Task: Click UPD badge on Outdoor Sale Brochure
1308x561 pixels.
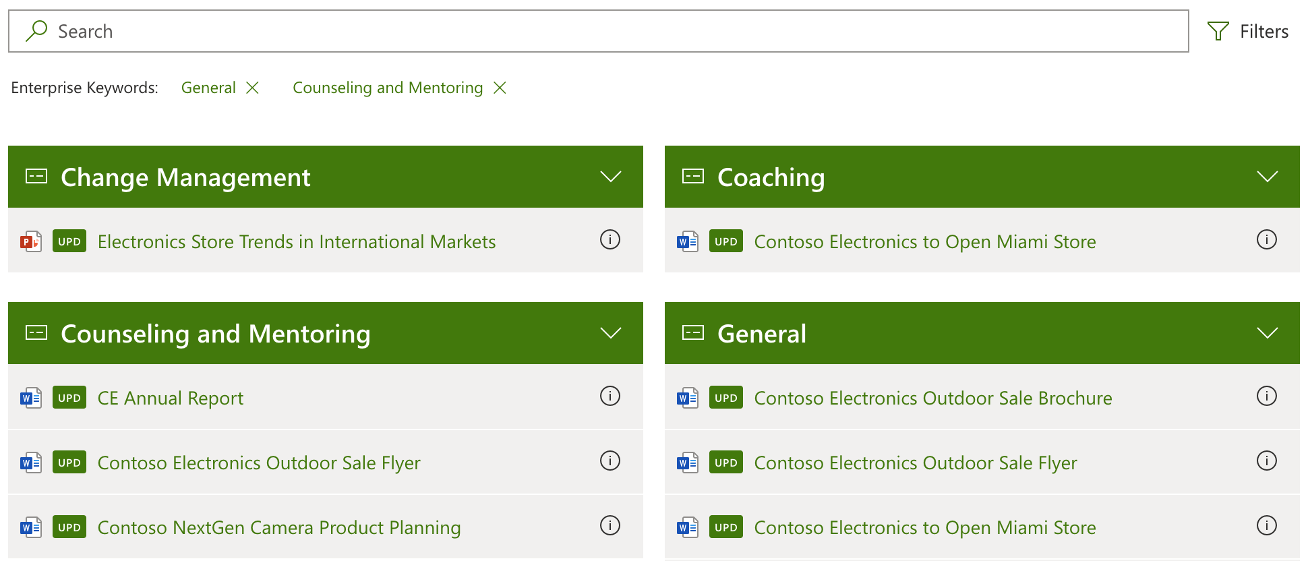Action: point(726,398)
